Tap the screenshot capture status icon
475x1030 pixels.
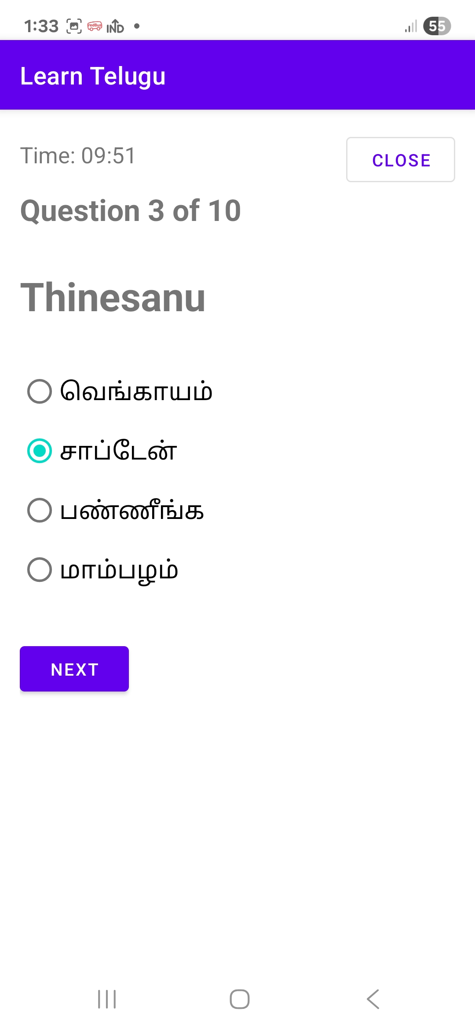click(74, 26)
